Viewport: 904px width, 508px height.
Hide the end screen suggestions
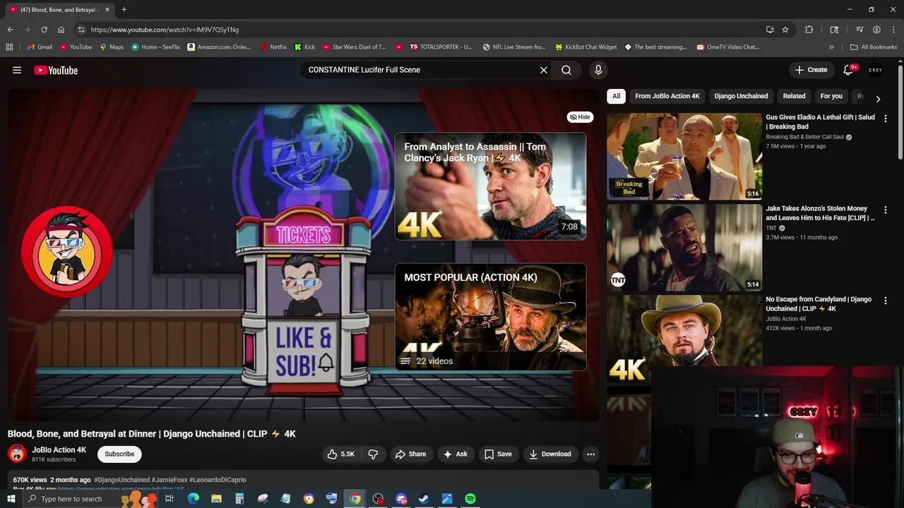(x=581, y=117)
